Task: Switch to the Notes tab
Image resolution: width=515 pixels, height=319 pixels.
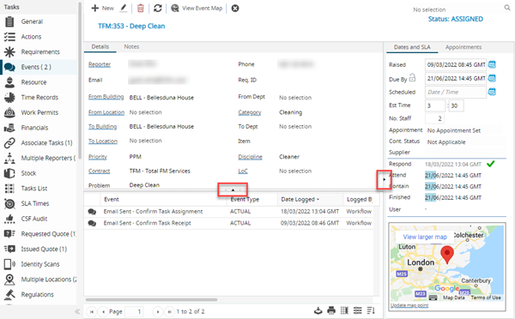Action: pos(131,46)
